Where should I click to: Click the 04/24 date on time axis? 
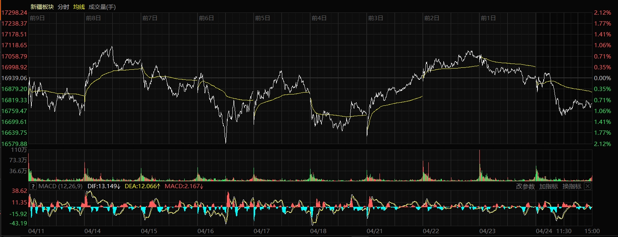click(x=544, y=231)
